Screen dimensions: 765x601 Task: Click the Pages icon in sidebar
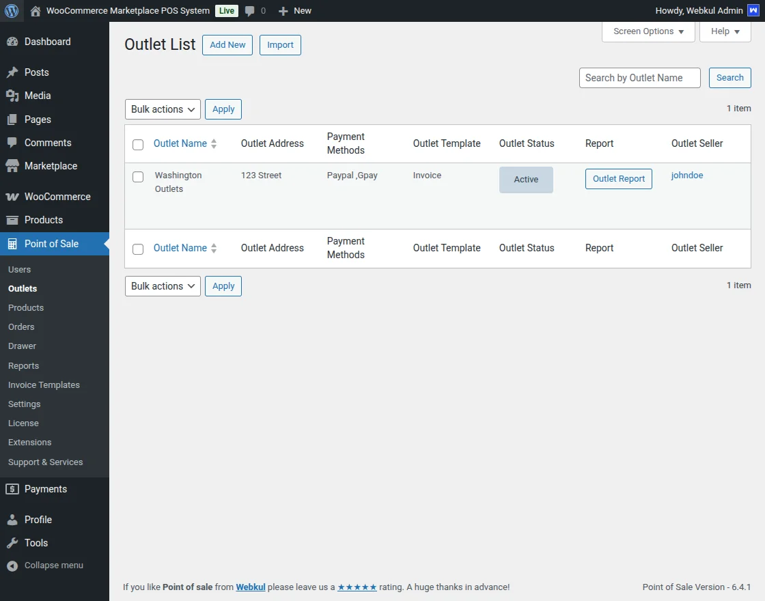coord(12,120)
